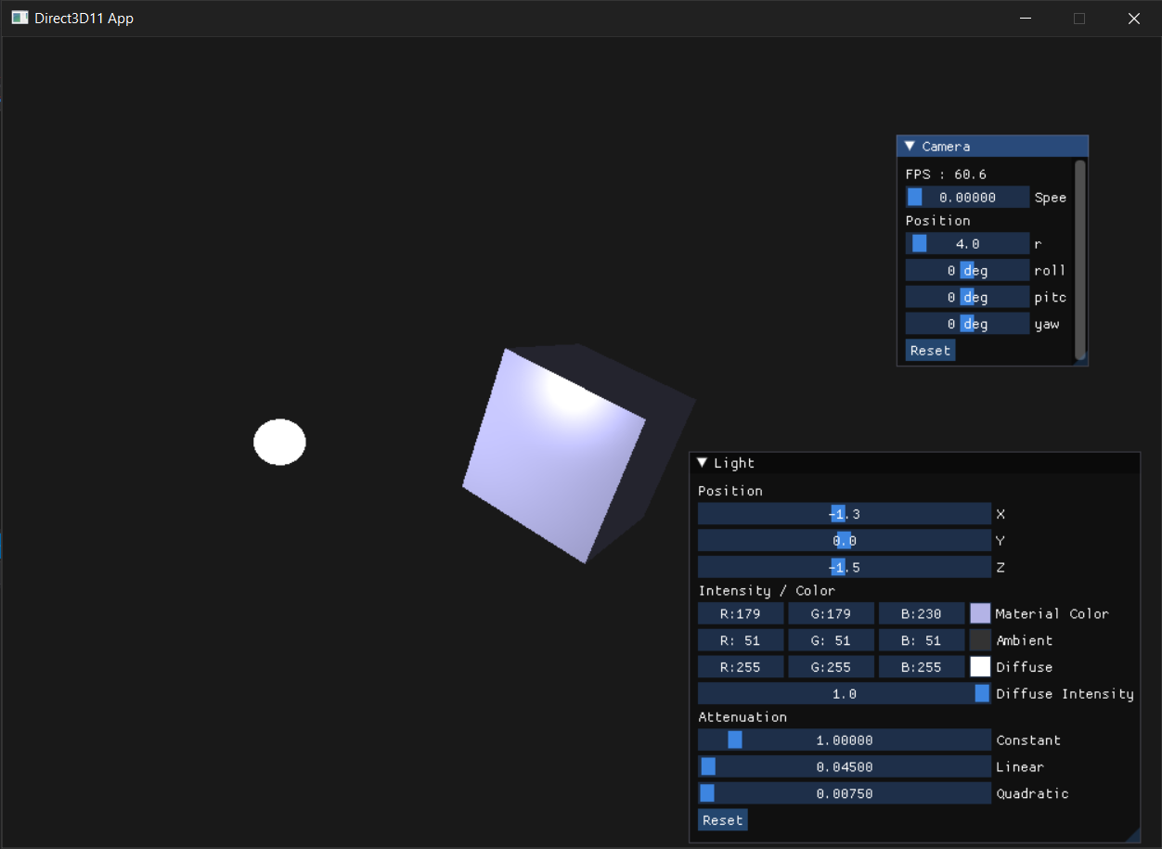Click Ambient B: 51 field
Viewport: 1162px width, 849px height.
[922, 640]
